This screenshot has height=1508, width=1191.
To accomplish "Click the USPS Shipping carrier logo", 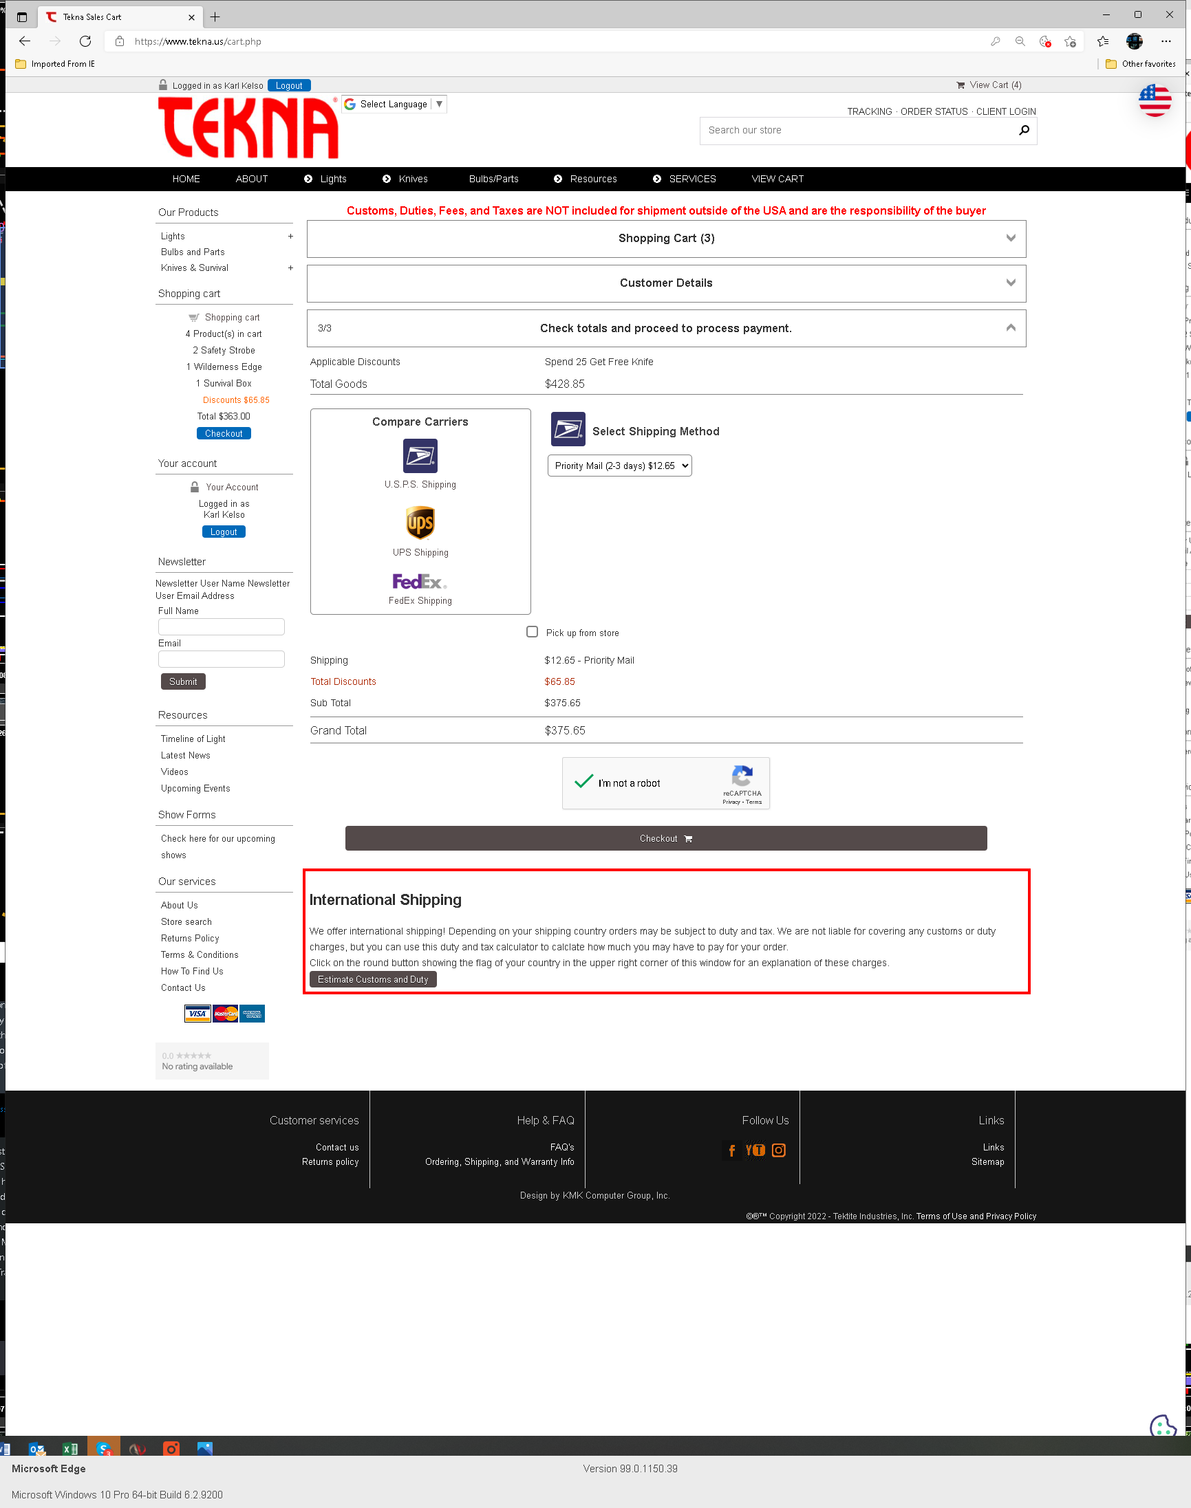I will pos(420,456).
